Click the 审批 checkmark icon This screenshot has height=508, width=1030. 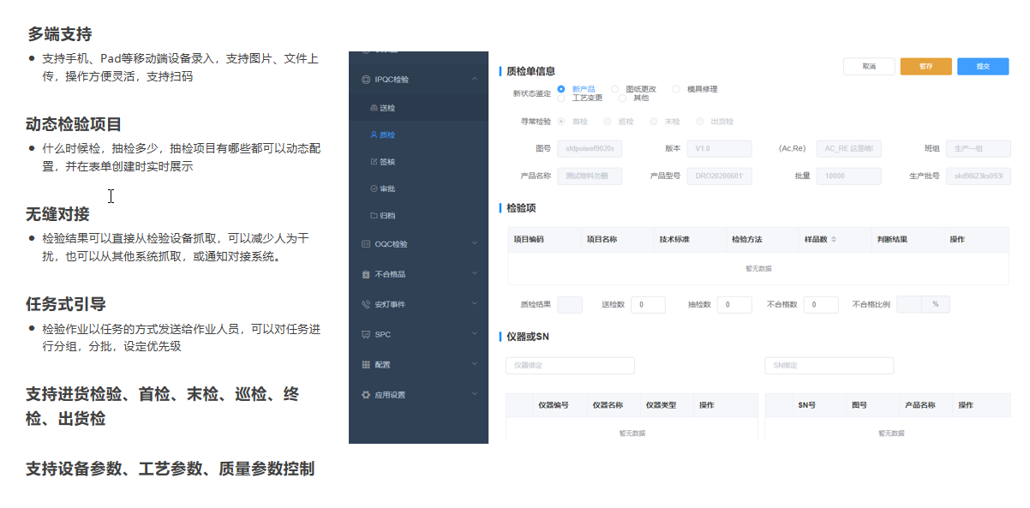tap(374, 188)
